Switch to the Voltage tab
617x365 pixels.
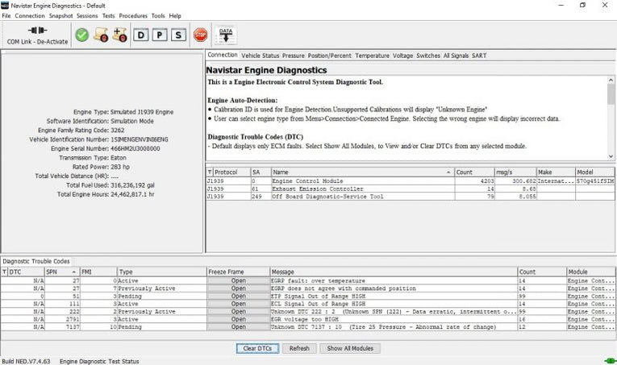click(x=403, y=56)
